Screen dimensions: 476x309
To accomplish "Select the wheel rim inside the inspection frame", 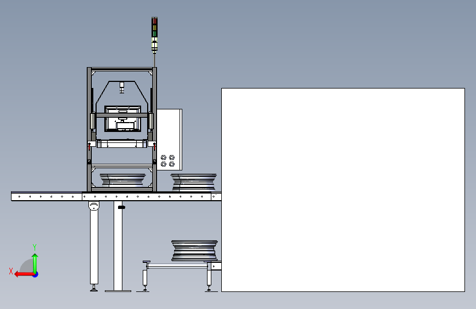I will pyautogui.click(x=122, y=180).
